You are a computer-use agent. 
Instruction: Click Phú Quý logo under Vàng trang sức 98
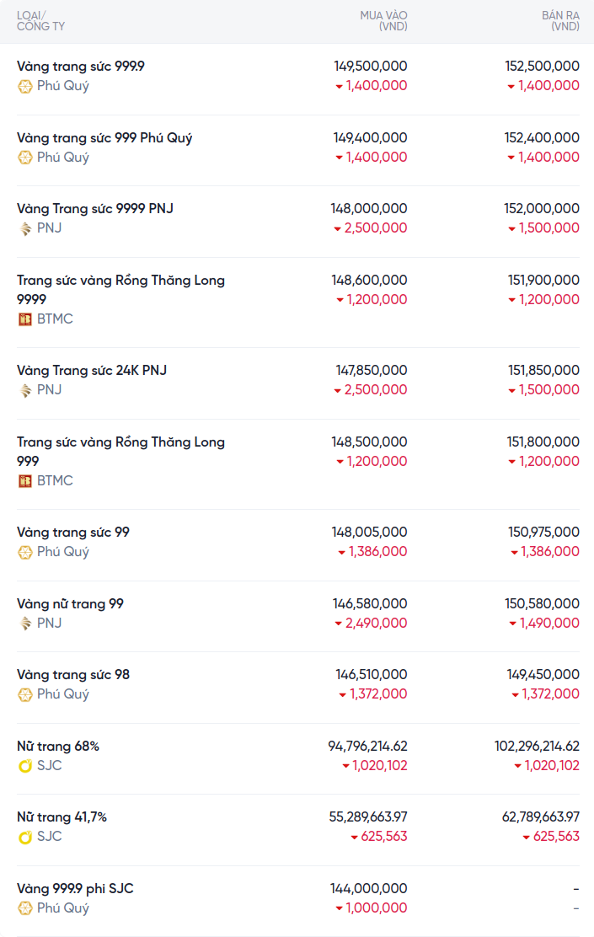click(25, 694)
